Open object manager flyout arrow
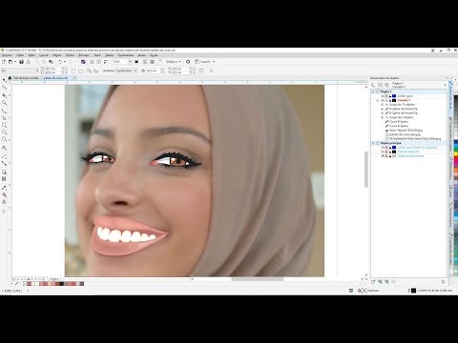458x343 pixels. click(445, 85)
